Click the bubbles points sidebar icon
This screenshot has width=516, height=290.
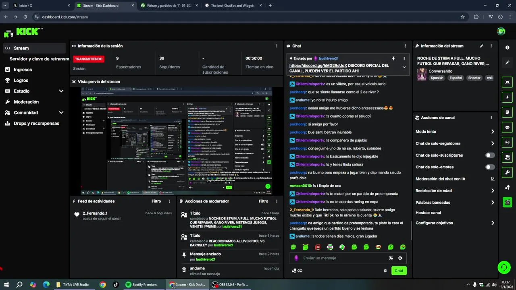(507, 187)
